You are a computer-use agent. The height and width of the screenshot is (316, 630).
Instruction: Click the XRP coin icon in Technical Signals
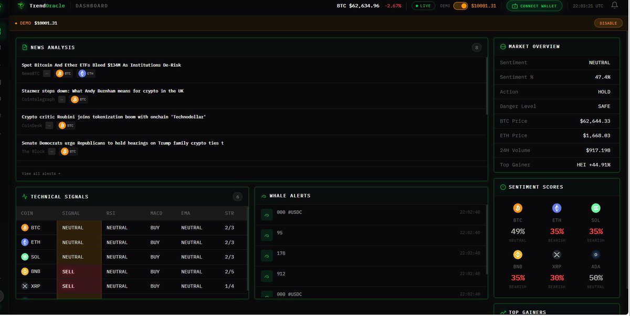[x=25, y=286]
